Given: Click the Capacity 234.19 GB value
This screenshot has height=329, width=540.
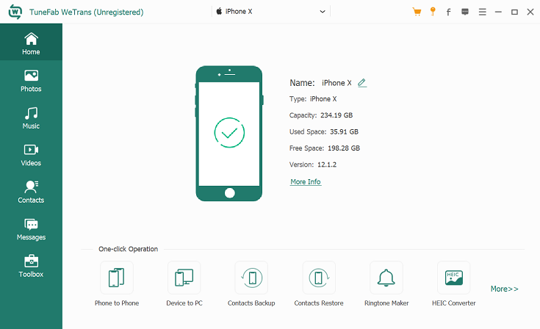Looking at the screenshot, I should (x=336, y=115).
